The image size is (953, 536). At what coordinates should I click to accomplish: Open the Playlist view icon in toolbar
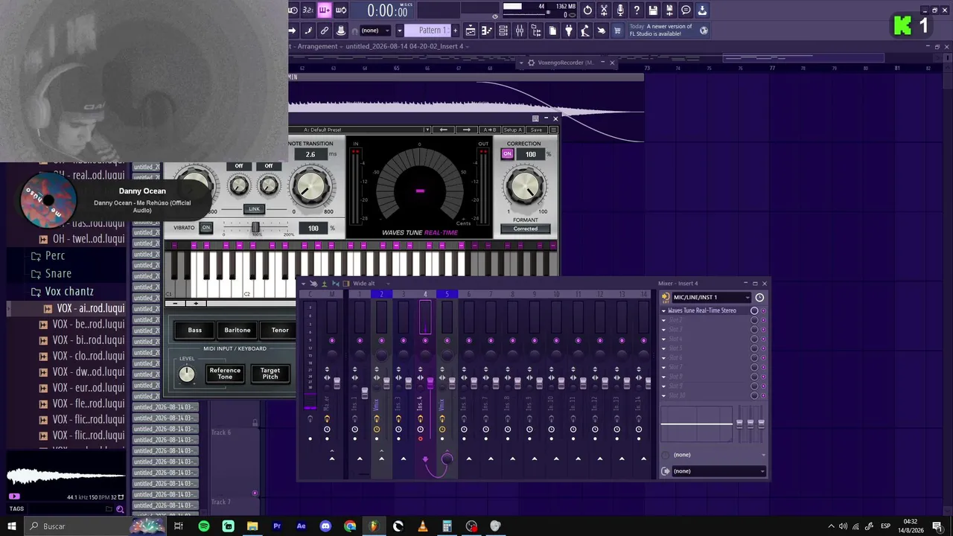[471, 31]
